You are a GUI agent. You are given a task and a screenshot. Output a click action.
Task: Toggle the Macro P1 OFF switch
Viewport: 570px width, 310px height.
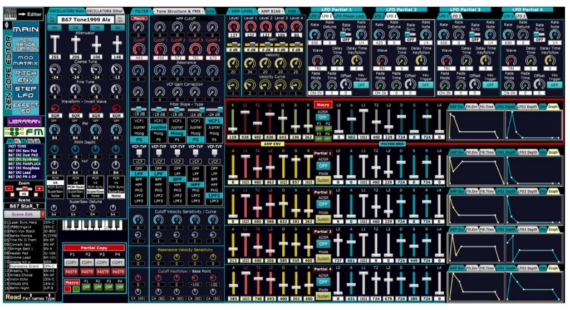(86, 287)
